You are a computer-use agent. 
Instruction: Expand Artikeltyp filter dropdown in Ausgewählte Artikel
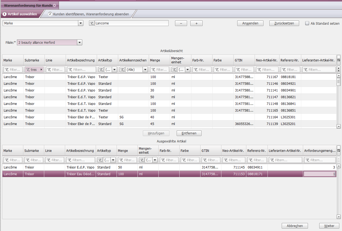[x=113, y=160]
